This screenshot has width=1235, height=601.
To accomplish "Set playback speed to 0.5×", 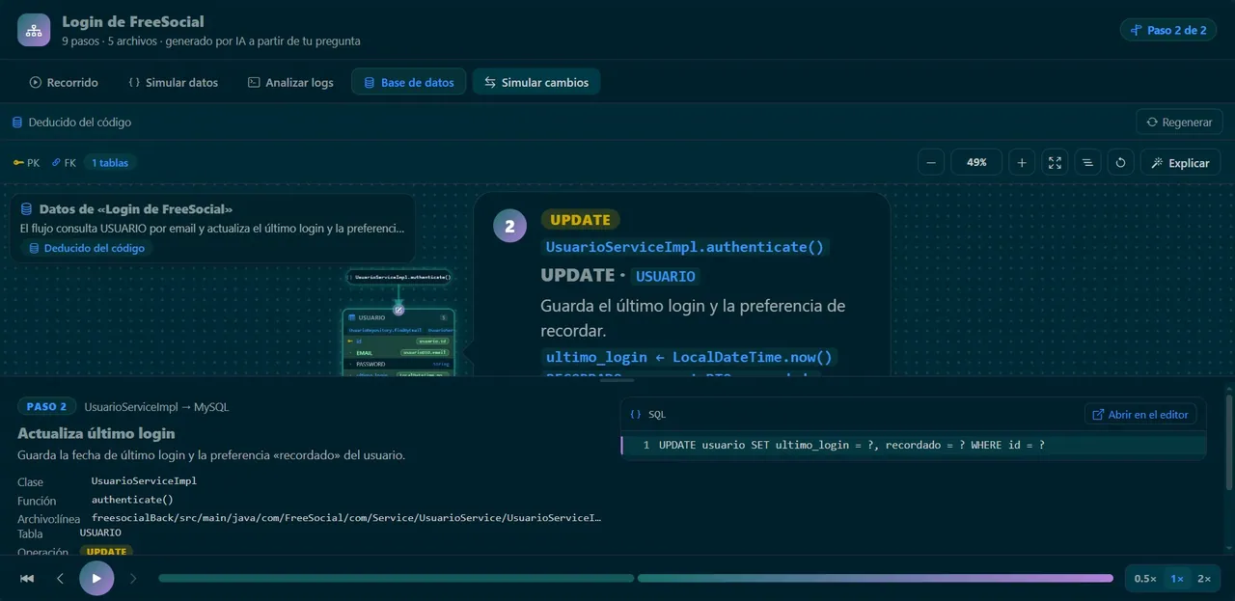I will pyautogui.click(x=1145, y=578).
